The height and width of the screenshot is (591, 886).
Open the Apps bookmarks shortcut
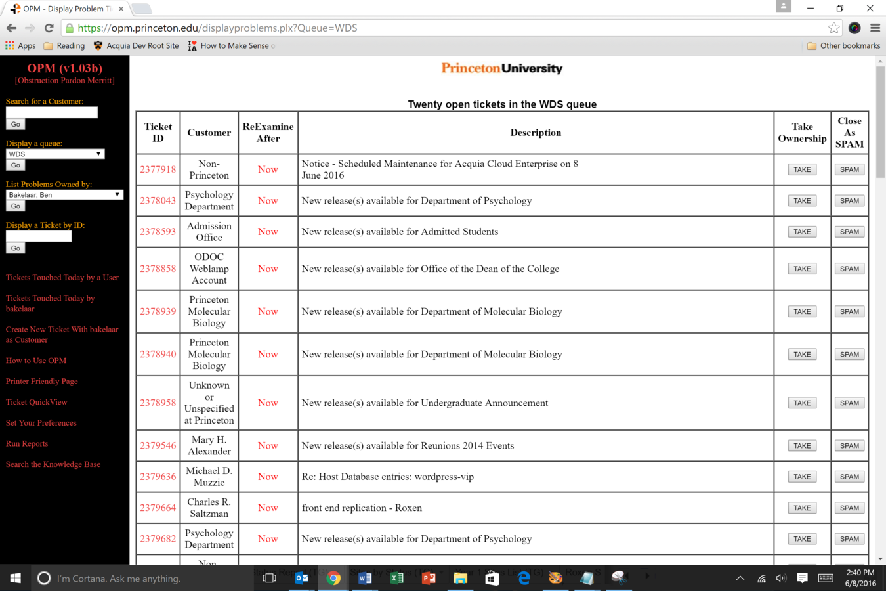(x=20, y=46)
